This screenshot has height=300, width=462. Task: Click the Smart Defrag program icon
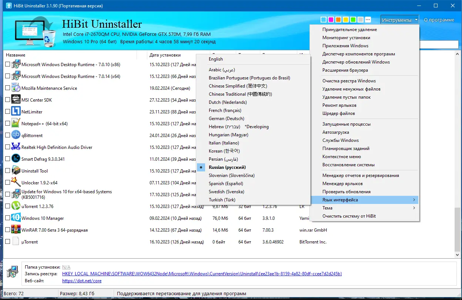(16, 159)
